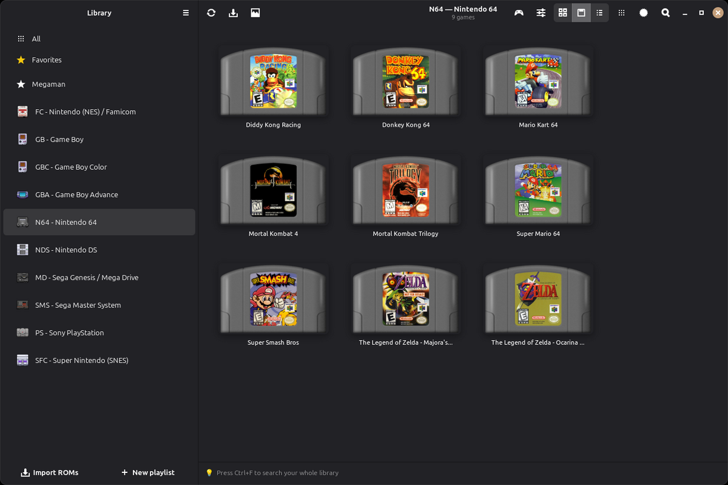
Task: Click the 'Diddy Kong Racing' title text
Action: [x=273, y=125]
